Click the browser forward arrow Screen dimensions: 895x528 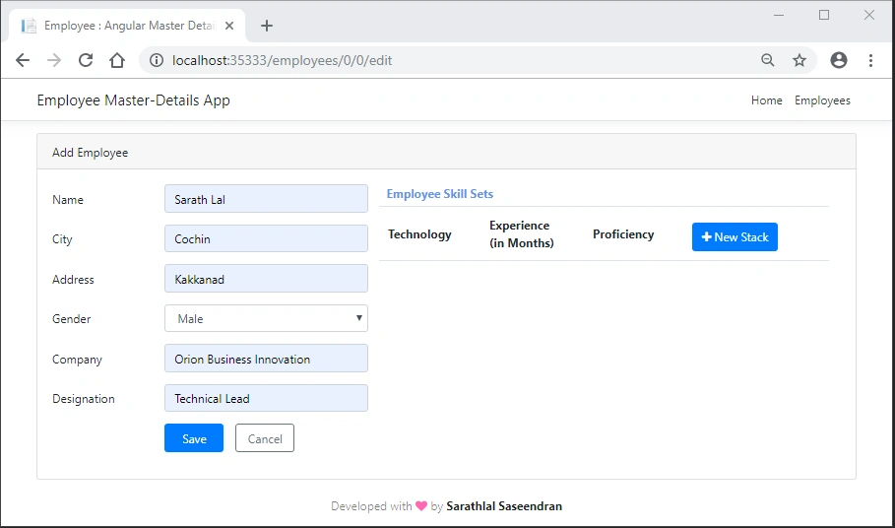(x=53, y=60)
